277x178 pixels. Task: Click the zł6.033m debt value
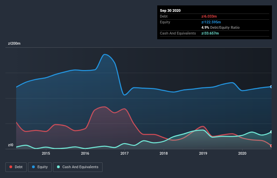209,16
